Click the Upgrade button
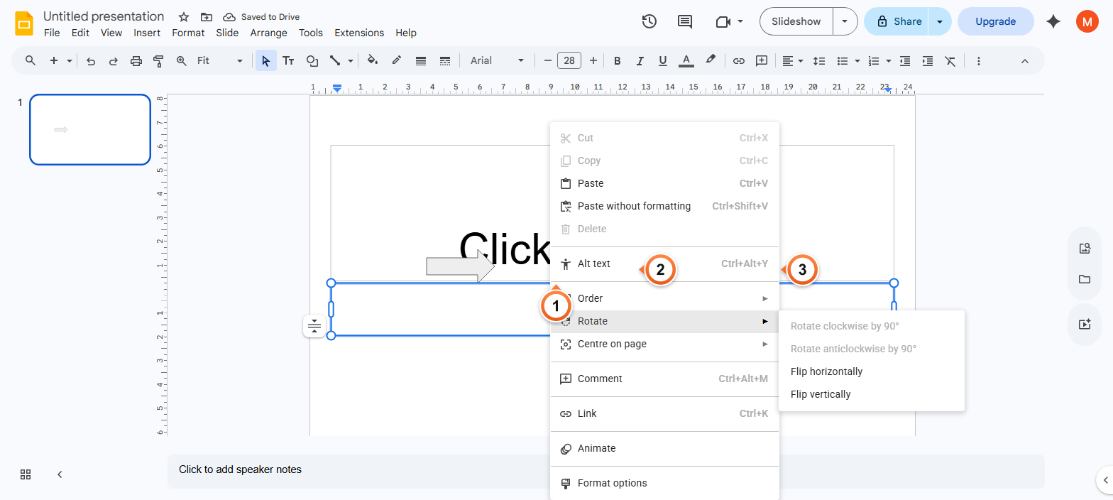This screenshot has height=500, width=1113. [x=996, y=21]
